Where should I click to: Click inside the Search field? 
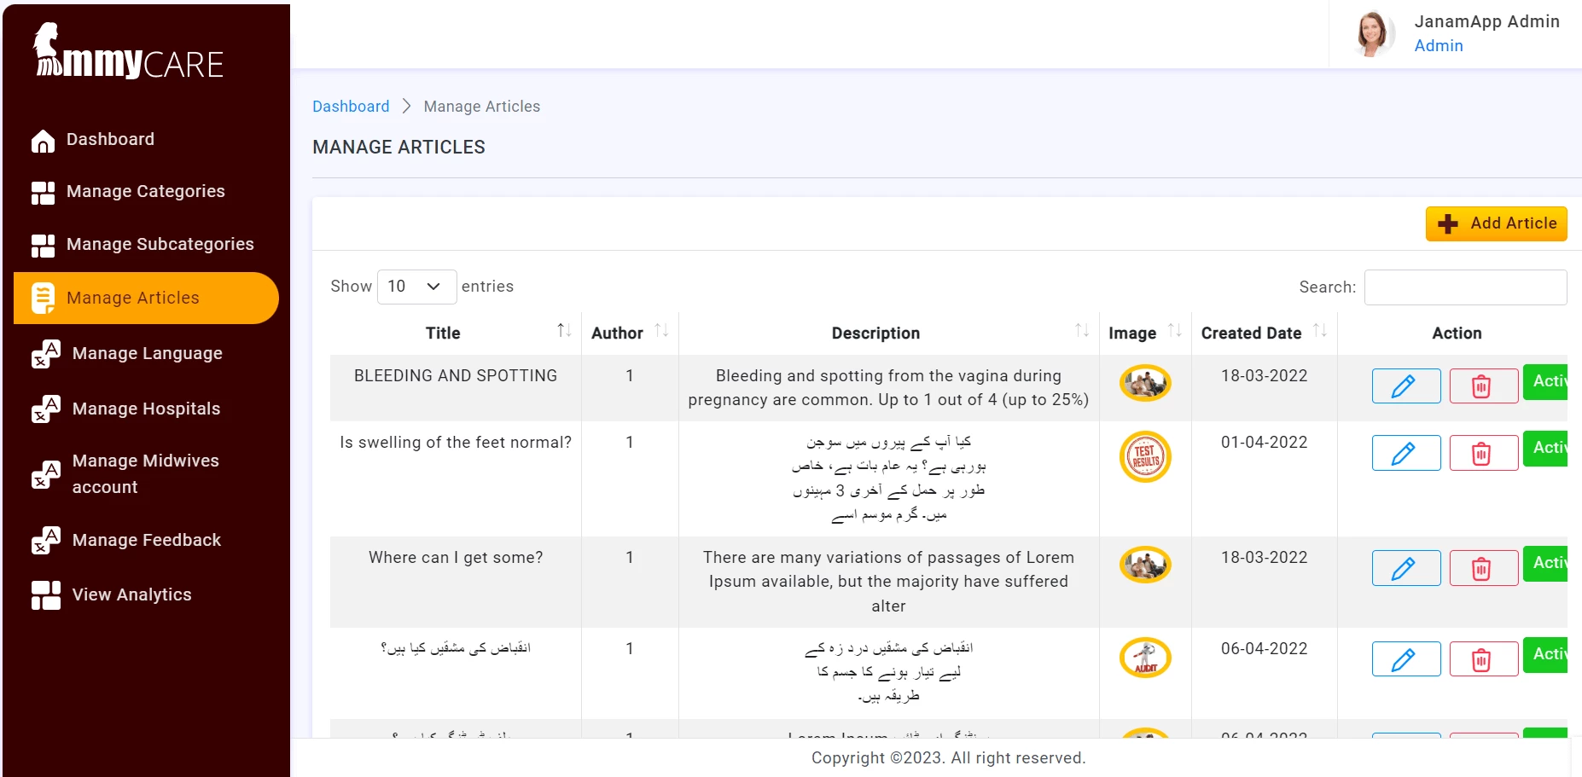[x=1465, y=287]
